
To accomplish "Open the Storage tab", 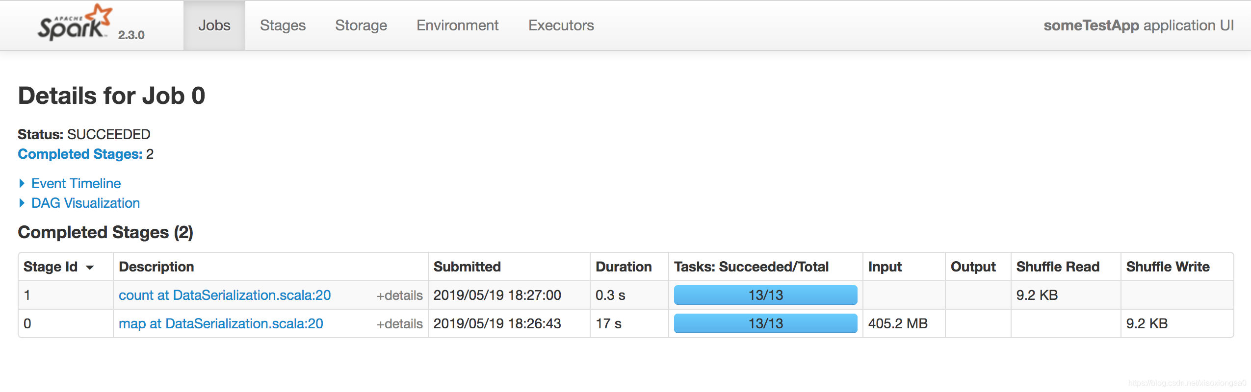I will tap(361, 25).
